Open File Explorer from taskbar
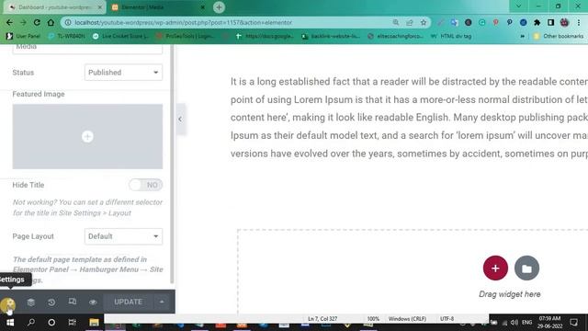The width and height of the screenshot is (588, 331). 94,323
